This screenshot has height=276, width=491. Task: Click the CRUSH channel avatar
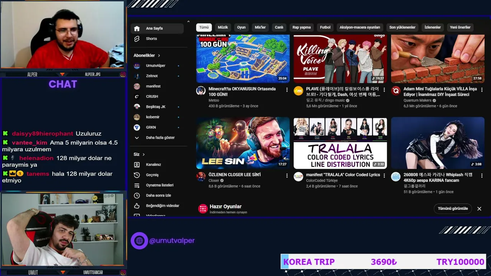[137, 97]
